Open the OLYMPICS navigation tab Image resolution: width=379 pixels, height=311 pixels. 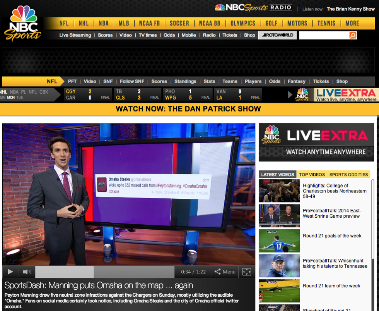click(243, 23)
